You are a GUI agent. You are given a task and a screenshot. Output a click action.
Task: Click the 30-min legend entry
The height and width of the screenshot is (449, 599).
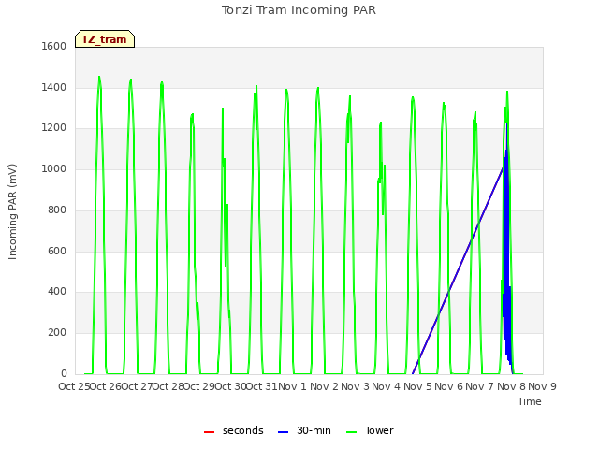click(304, 430)
